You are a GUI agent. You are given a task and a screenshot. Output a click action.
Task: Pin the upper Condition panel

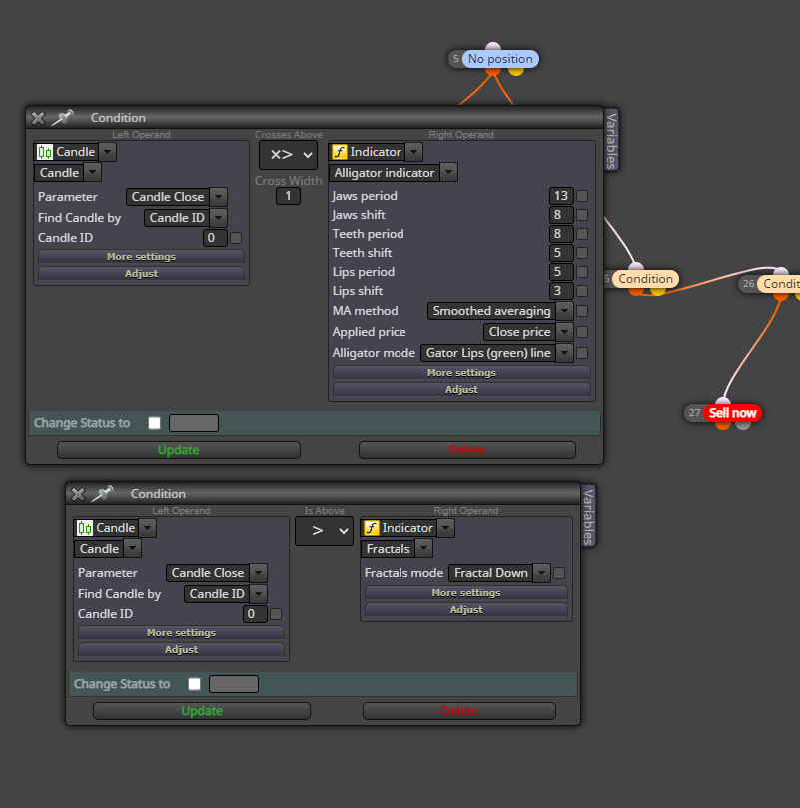coord(63,118)
